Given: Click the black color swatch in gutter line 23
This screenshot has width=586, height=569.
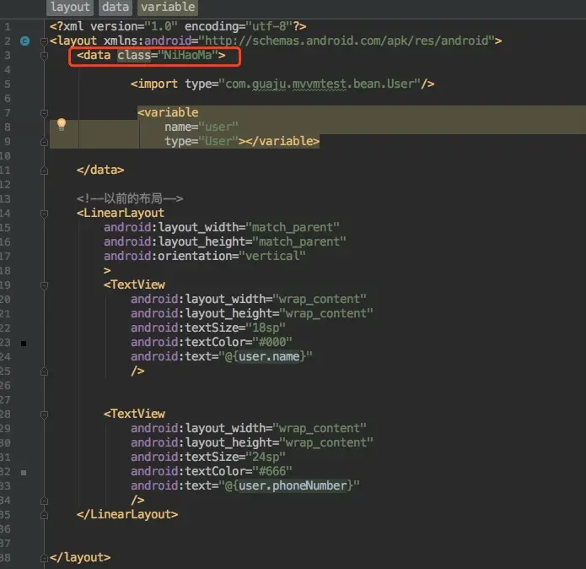Looking at the screenshot, I should coord(24,344).
